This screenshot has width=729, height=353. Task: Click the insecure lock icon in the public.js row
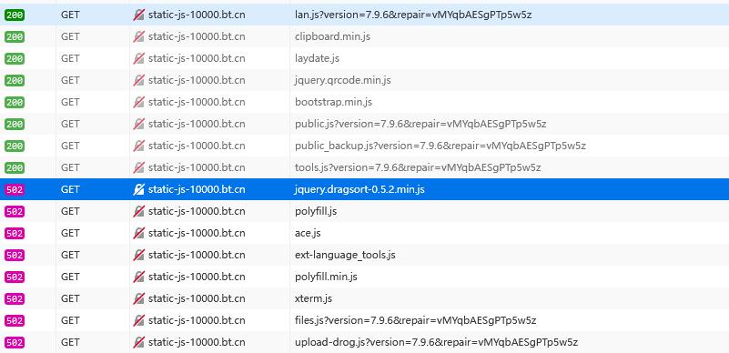(x=138, y=124)
